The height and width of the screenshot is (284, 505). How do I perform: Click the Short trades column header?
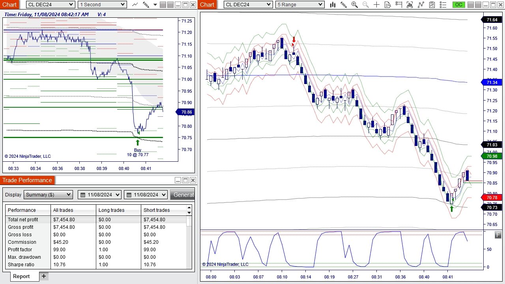163,210
